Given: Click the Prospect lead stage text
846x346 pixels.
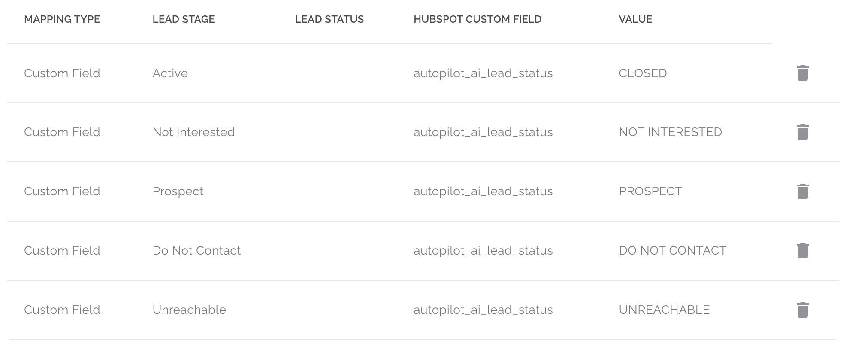Looking at the screenshot, I should coord(178,191).
